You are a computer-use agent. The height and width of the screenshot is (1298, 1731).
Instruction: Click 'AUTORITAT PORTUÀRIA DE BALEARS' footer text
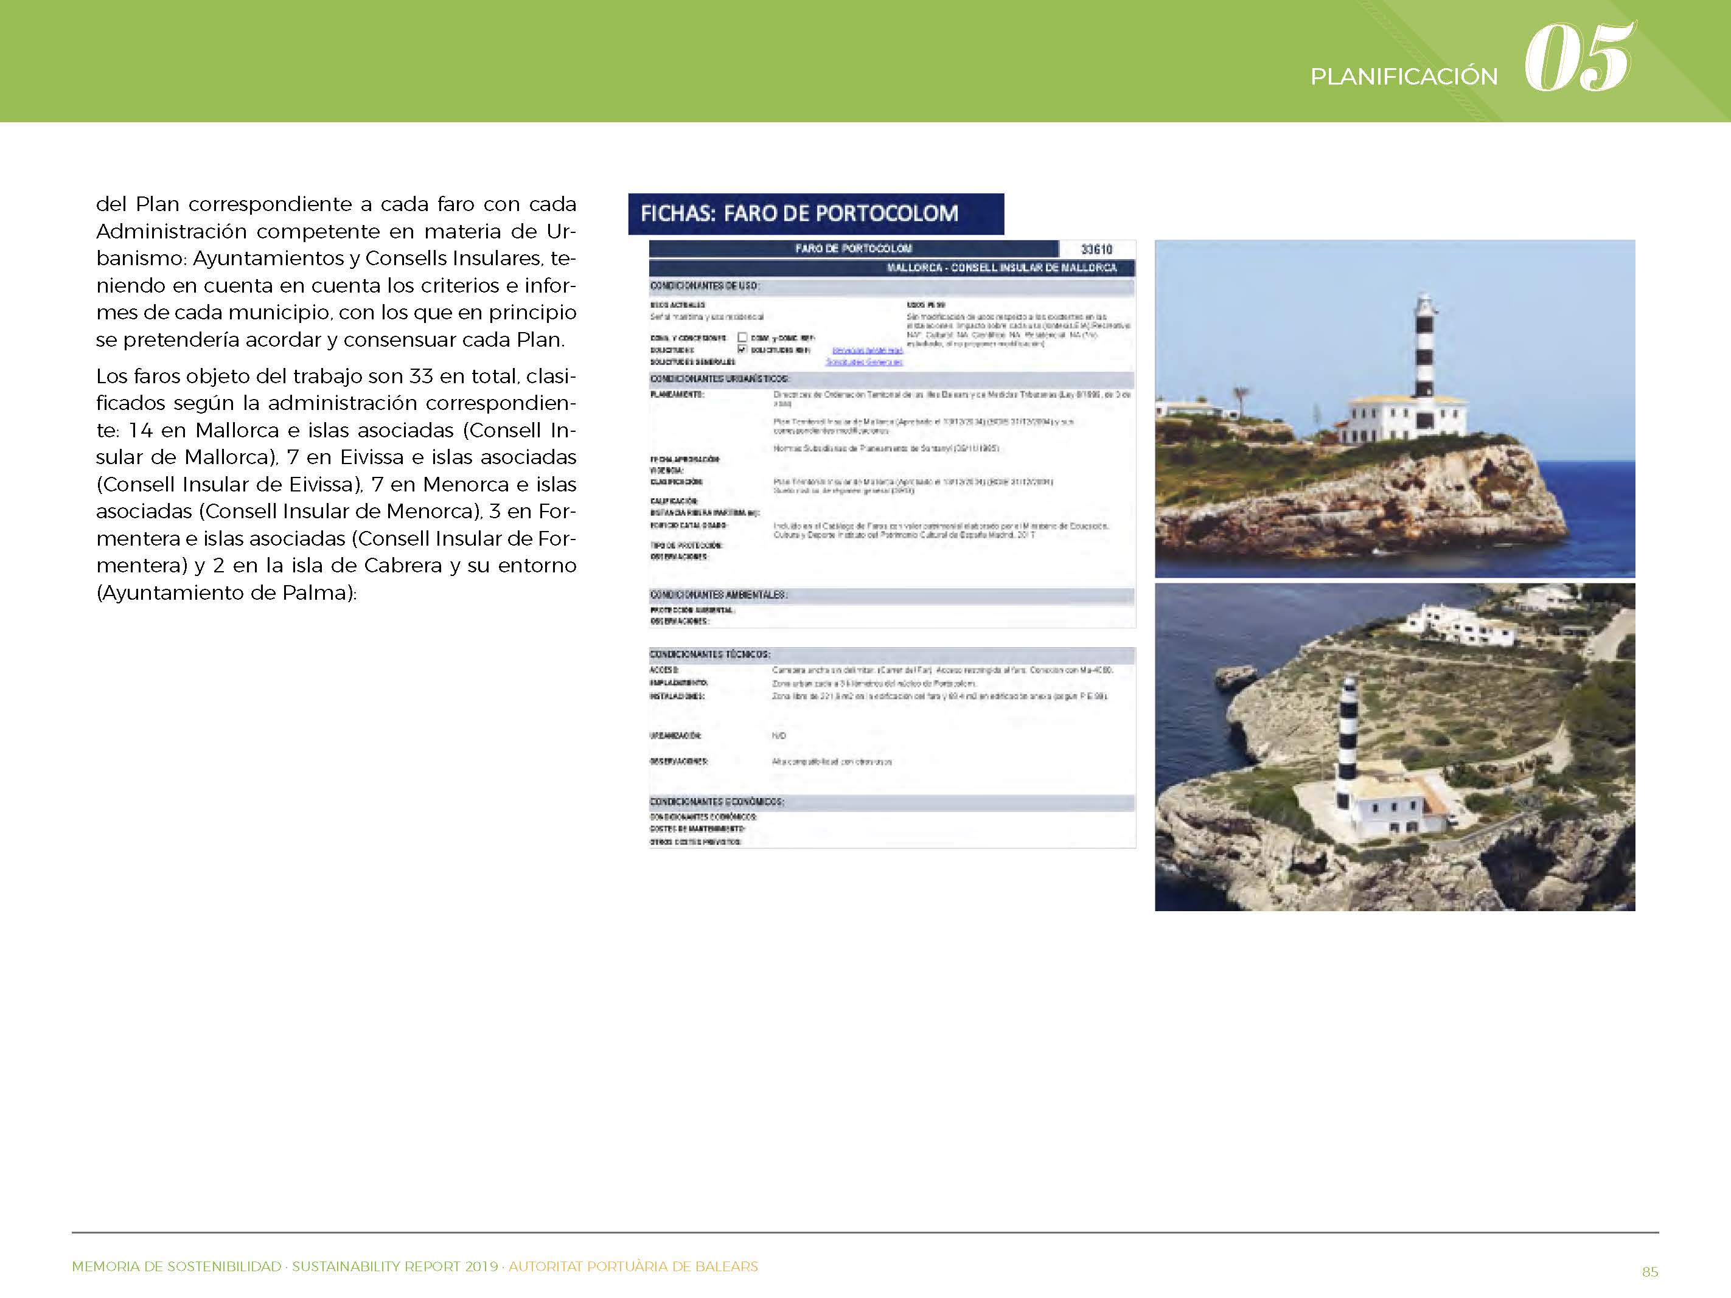pos(633,1266)
